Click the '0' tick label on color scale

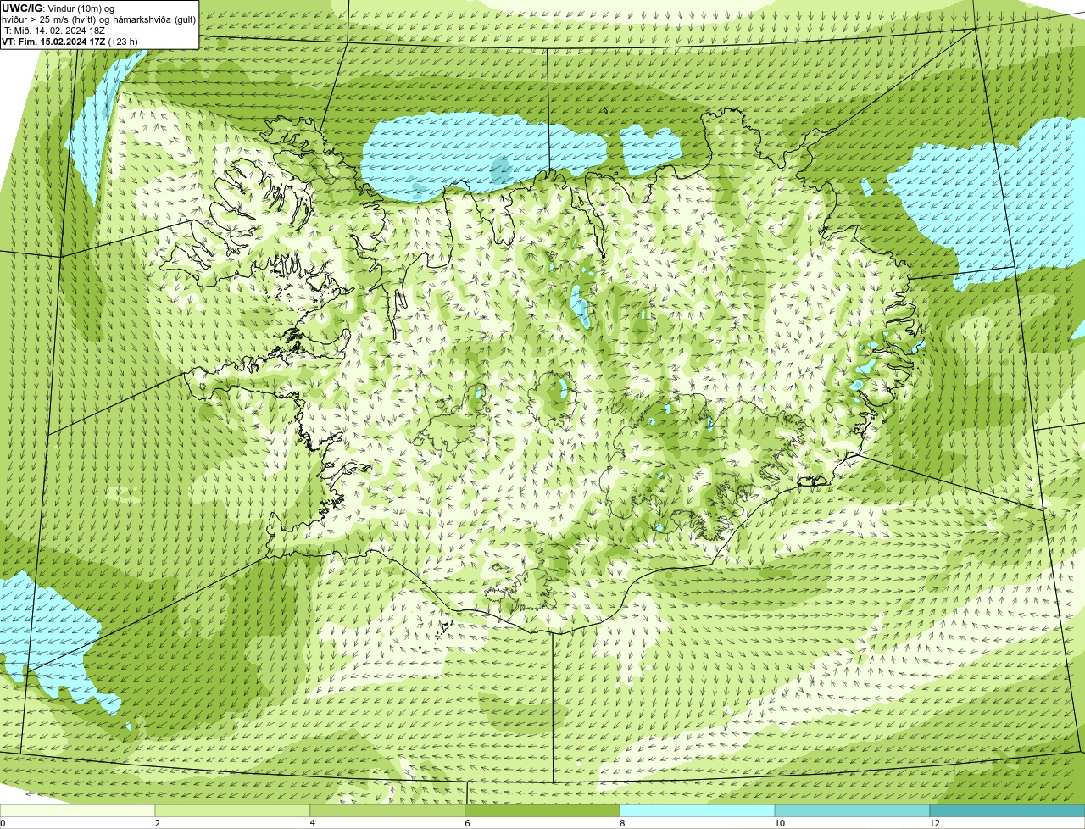pyautogui.click(x=3, y=823)
